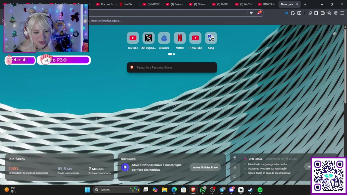Open File Explorer from taskbar
This screenshot has height=195, width=347.
pyautogui.click(x=165, y=190)
